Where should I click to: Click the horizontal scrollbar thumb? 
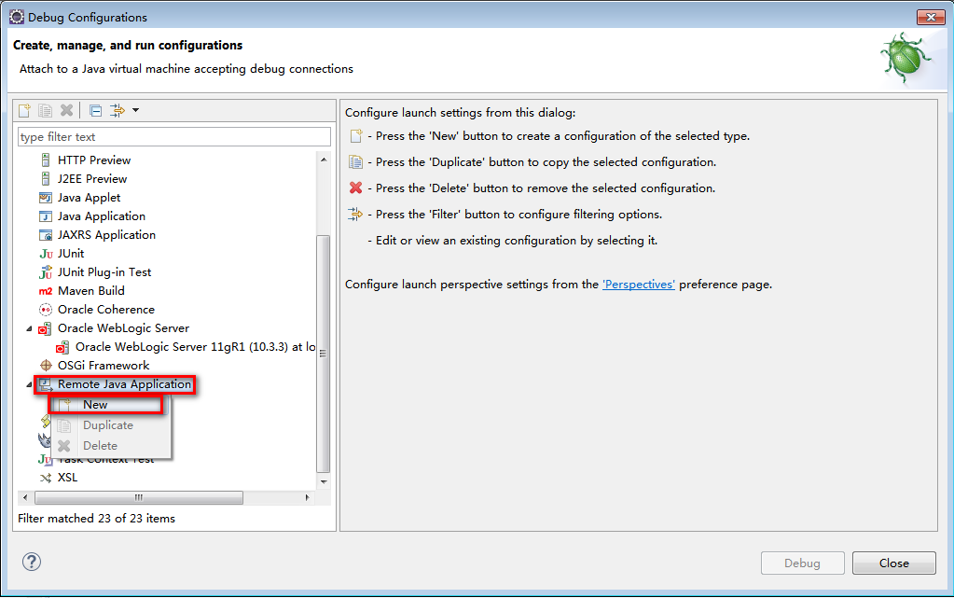[x=139, y=497]
